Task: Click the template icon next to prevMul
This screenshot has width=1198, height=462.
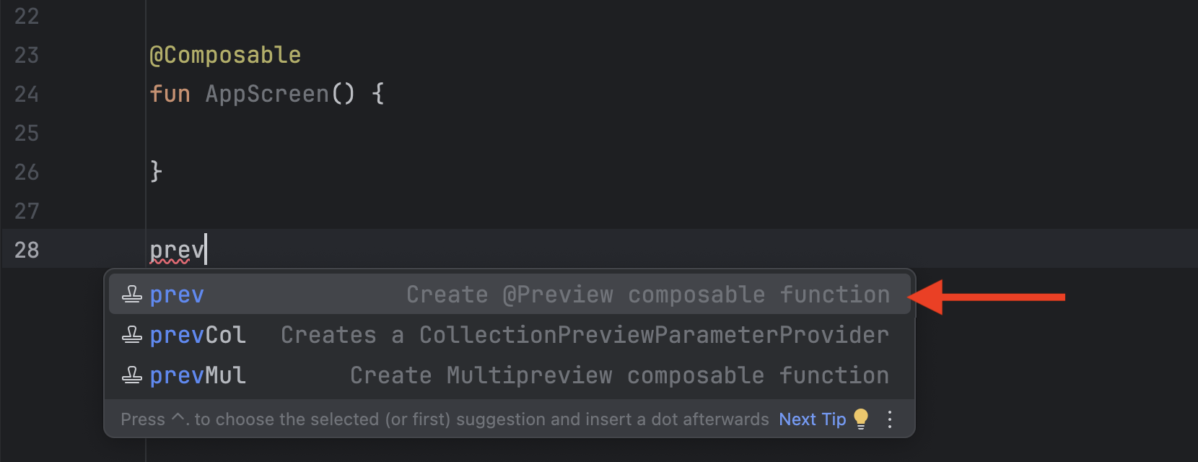Action: point(132,375)
